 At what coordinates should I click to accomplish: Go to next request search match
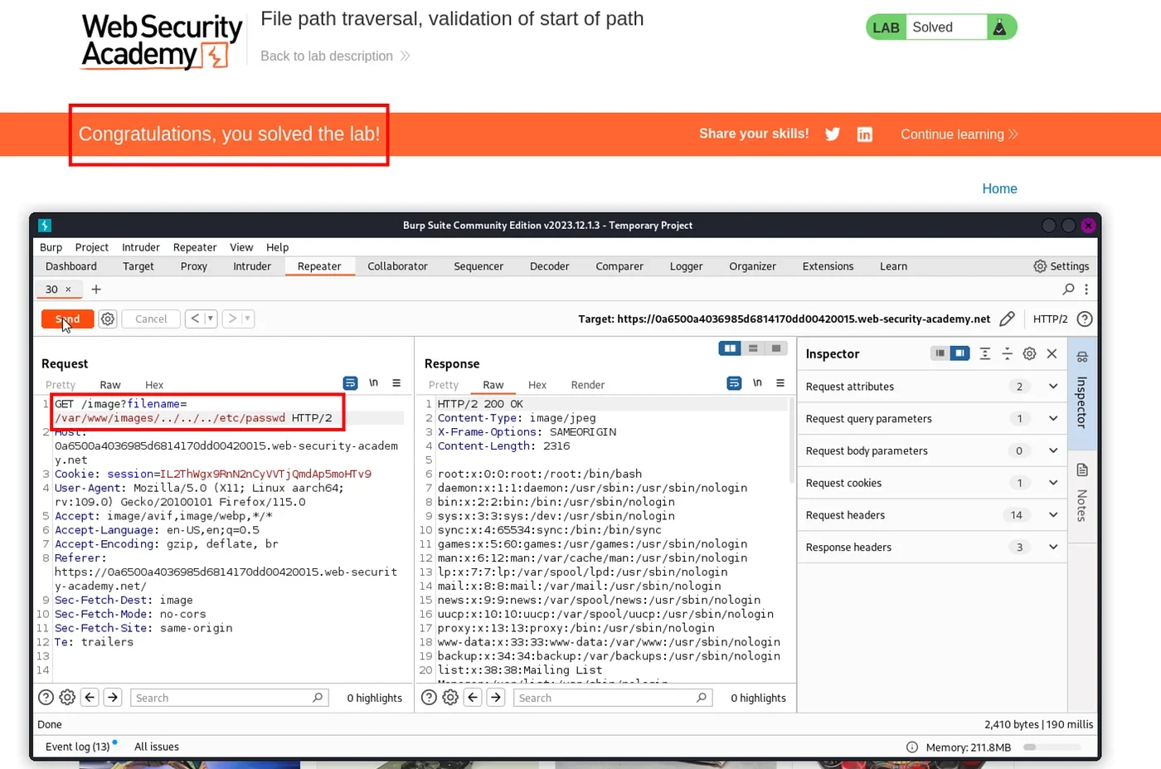point(113,698)
